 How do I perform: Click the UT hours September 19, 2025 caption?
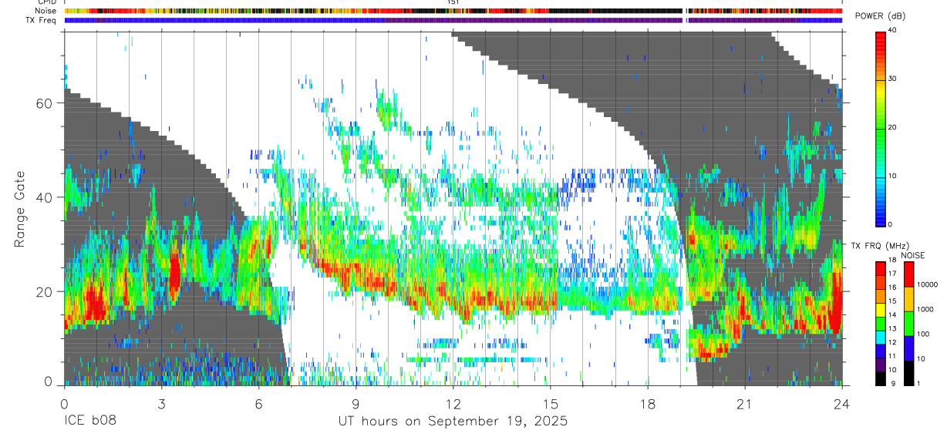pyautogui.click(x=453, y=422)
